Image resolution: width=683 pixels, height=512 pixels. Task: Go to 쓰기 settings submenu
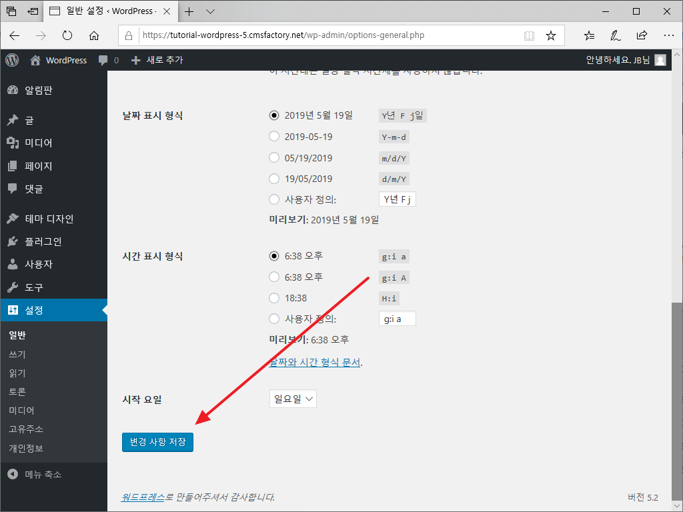(17, 355)
